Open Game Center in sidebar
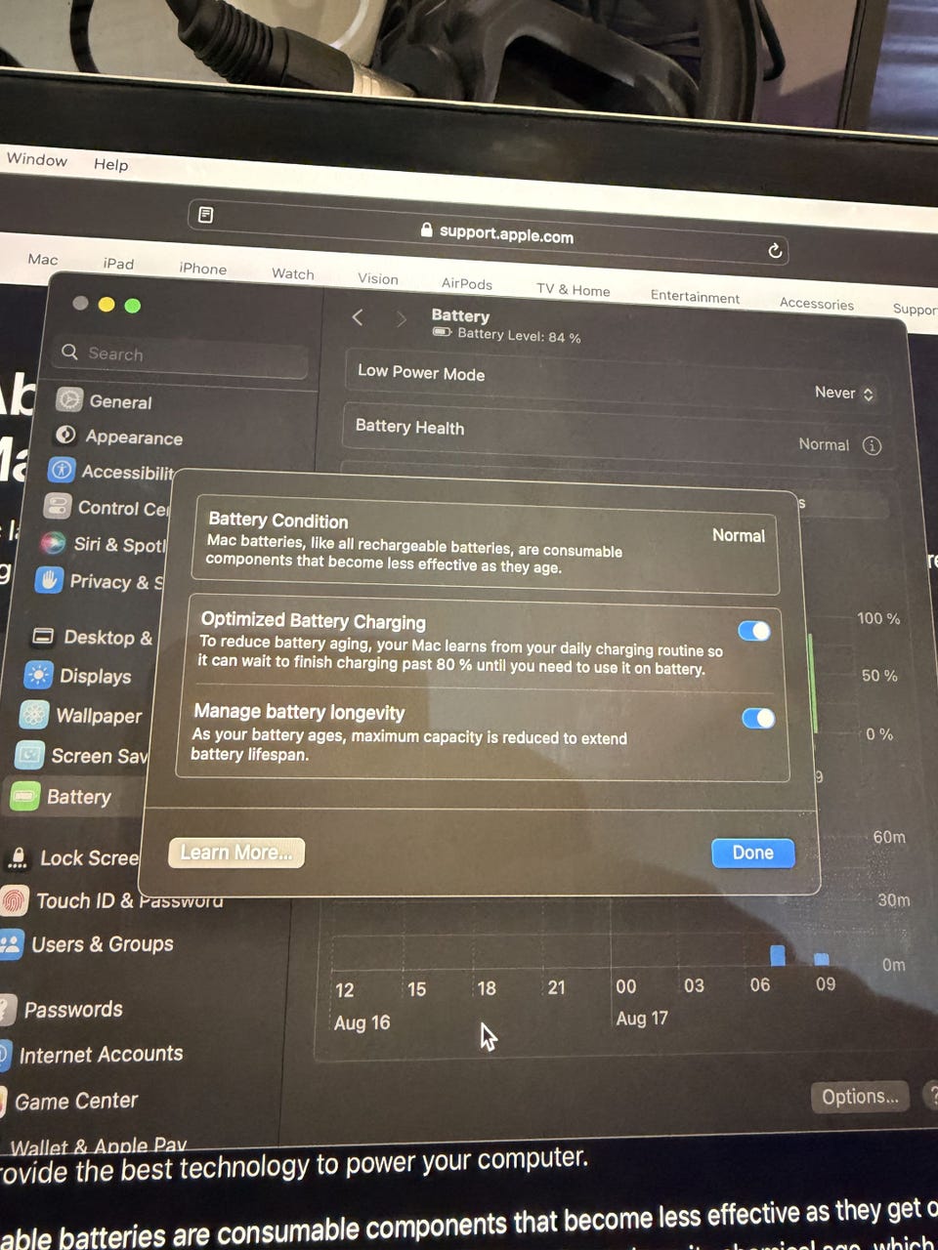Viewport: 938px width, 1250px height. click(76, 1101)
